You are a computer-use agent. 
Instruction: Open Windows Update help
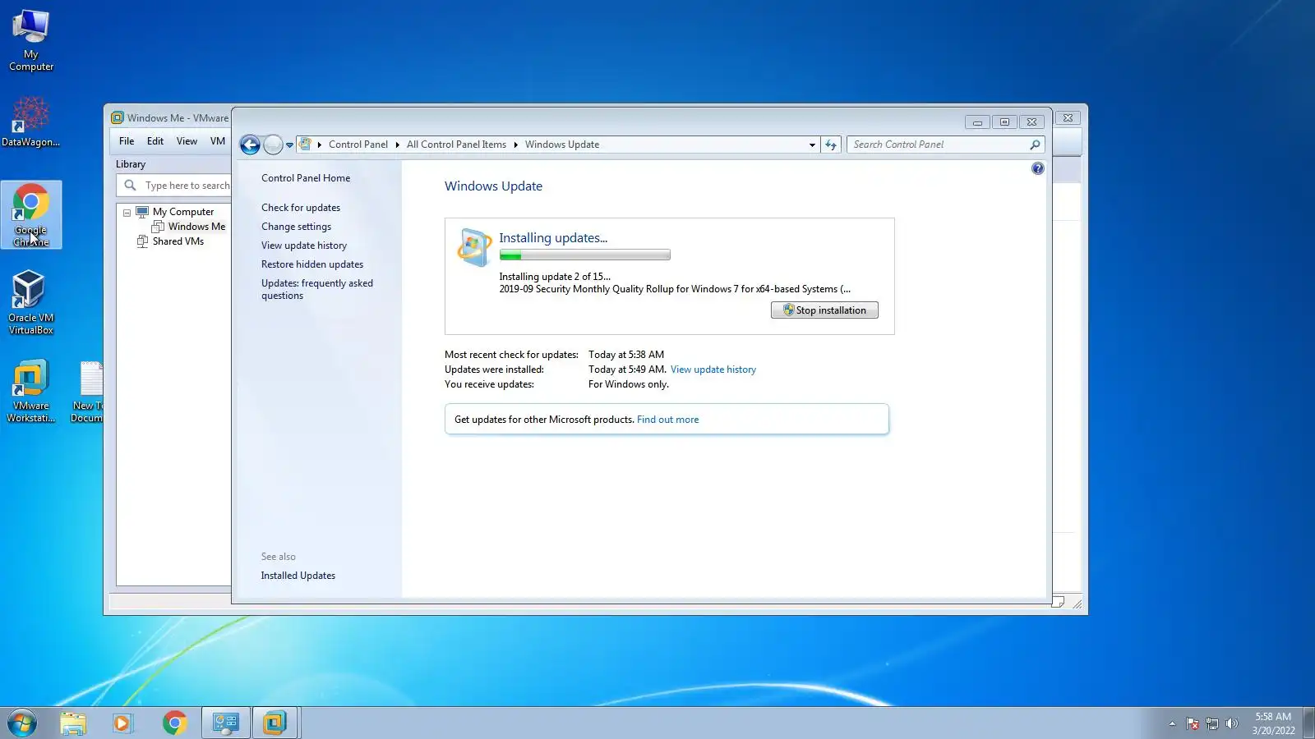[1038, 168]
